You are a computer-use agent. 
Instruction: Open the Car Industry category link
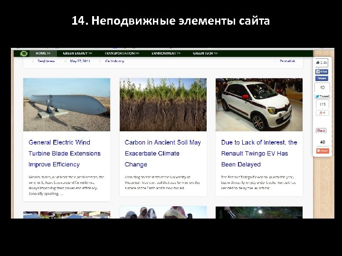[114, 61]
